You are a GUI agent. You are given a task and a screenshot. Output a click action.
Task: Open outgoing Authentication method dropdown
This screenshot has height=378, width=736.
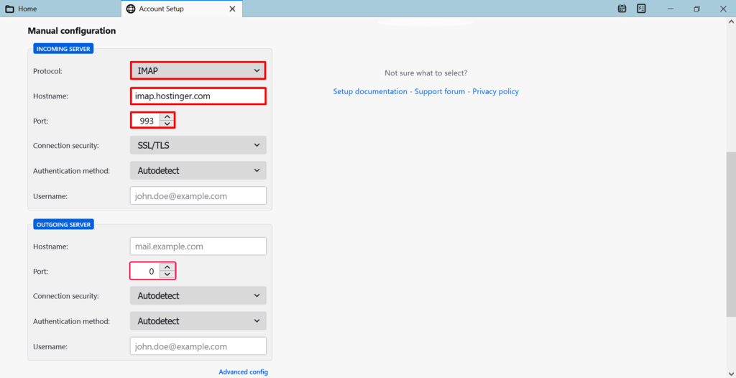[x=198, y=321]
